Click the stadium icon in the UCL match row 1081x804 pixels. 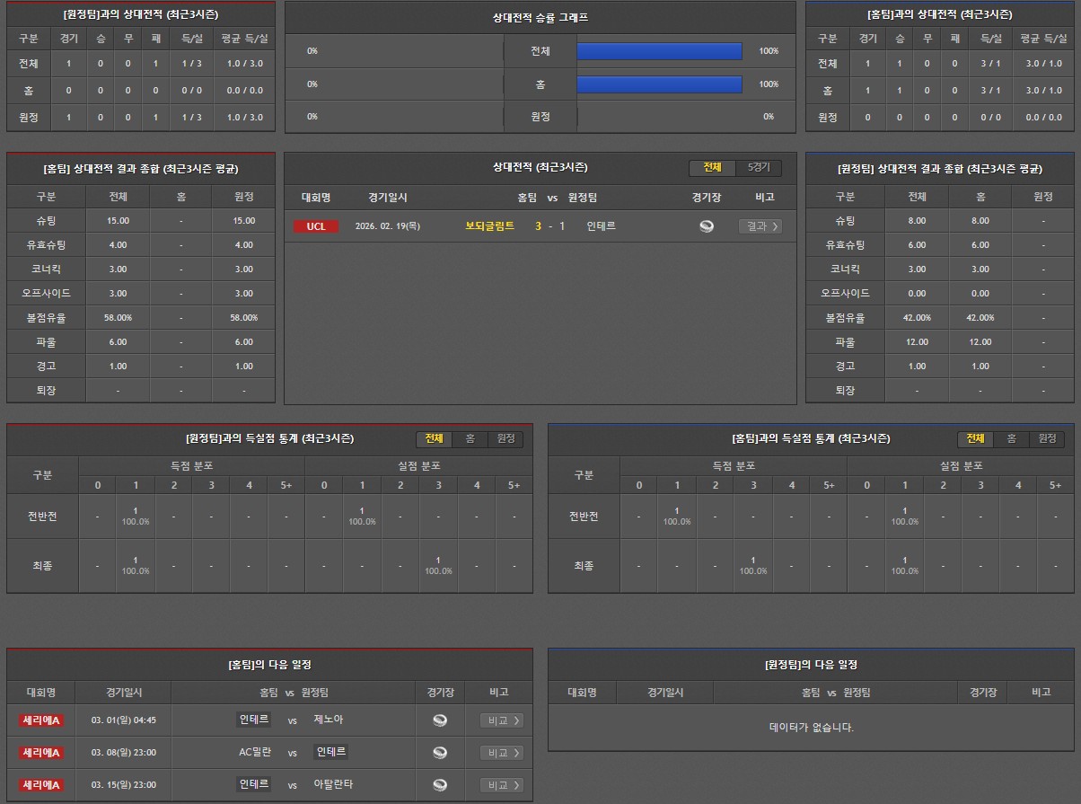707,226
